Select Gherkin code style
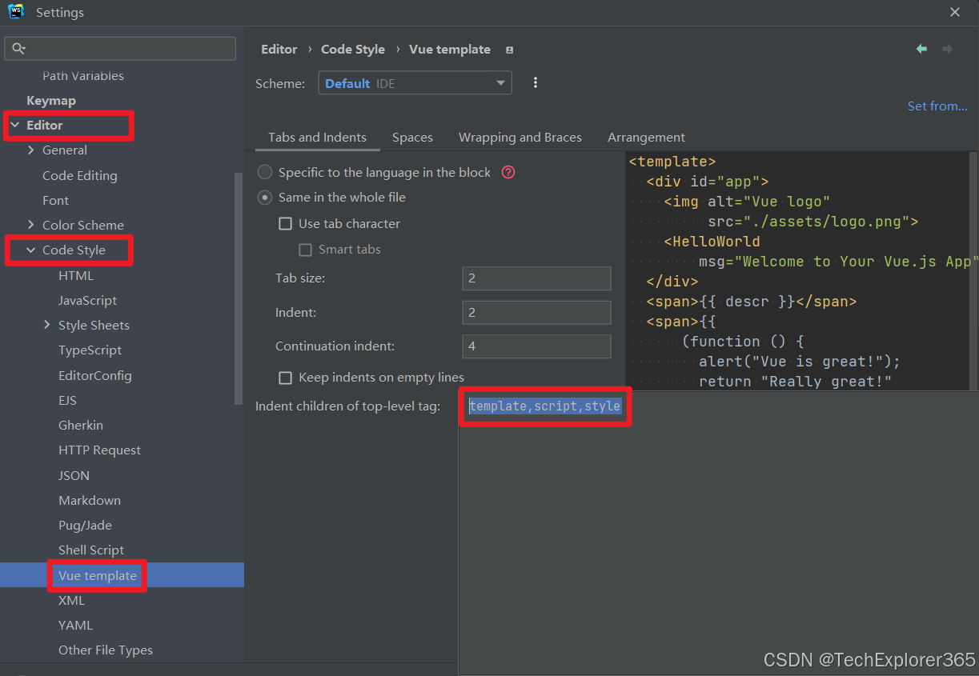 pos(81,426)
